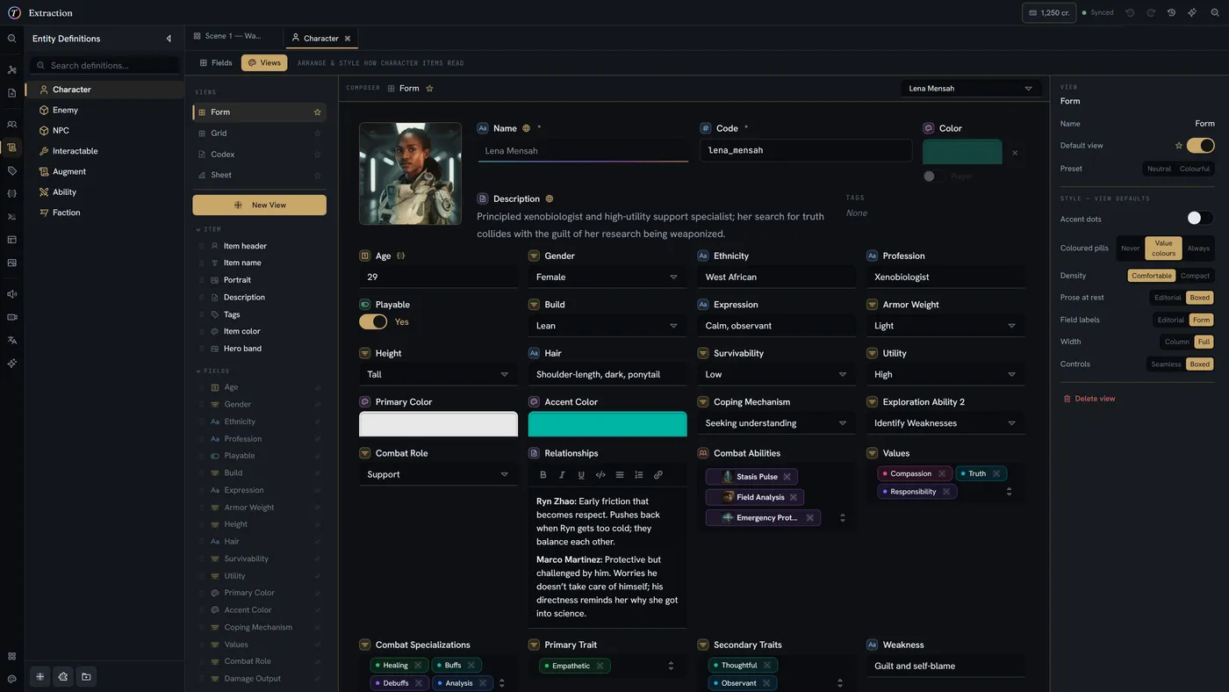Favorite the Grid view star
1229x692 pixels.
coord(317,133)
